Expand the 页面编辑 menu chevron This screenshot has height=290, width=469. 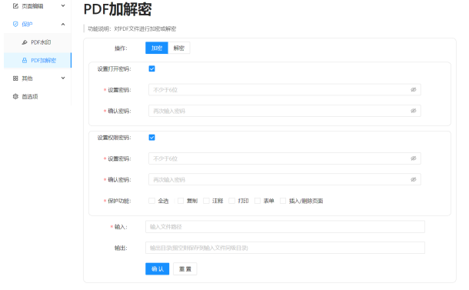point(63,5)
